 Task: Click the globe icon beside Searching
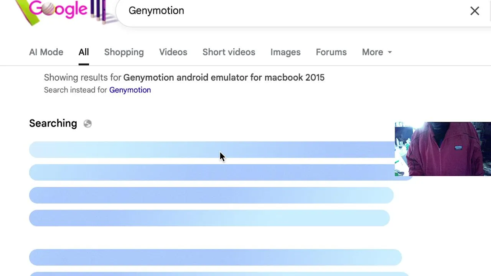[87, 123]
